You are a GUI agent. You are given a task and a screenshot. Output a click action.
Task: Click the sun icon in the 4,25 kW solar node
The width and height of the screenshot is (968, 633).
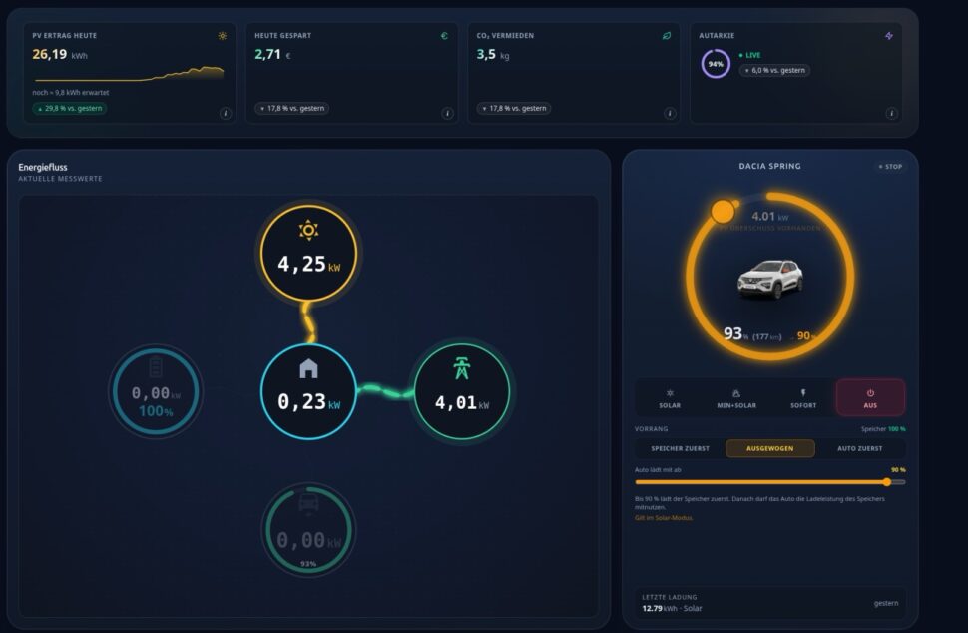308,231
